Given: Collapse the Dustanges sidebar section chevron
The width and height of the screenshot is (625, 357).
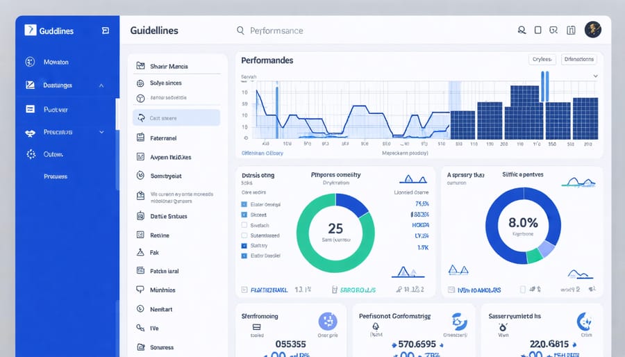Looking at the screenshot, I should [x=101, y=85].
